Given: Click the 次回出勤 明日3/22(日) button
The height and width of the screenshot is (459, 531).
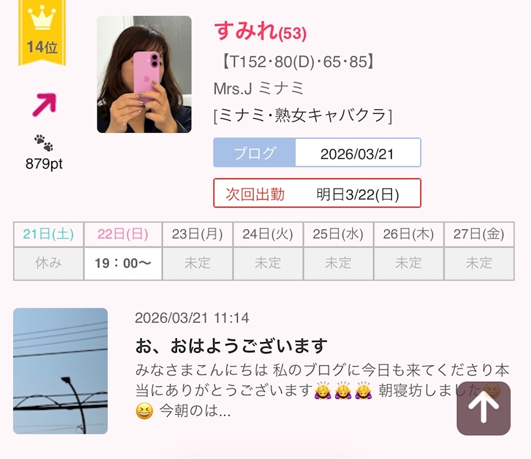Looking at the screenshot, I should pos(317,193).
